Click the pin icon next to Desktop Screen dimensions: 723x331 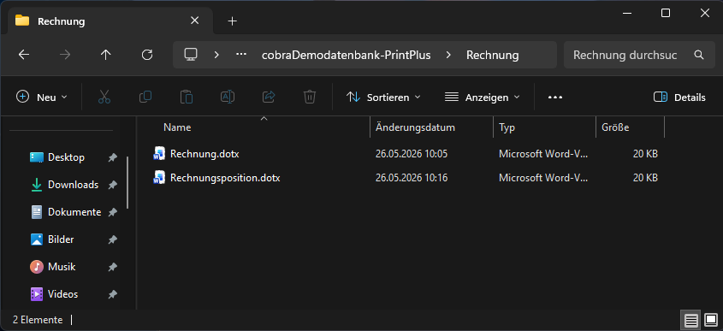[x=112, y=157]
